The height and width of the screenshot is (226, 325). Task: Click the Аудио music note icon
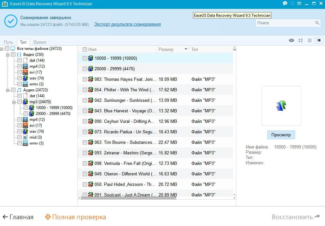coord(19,90)
